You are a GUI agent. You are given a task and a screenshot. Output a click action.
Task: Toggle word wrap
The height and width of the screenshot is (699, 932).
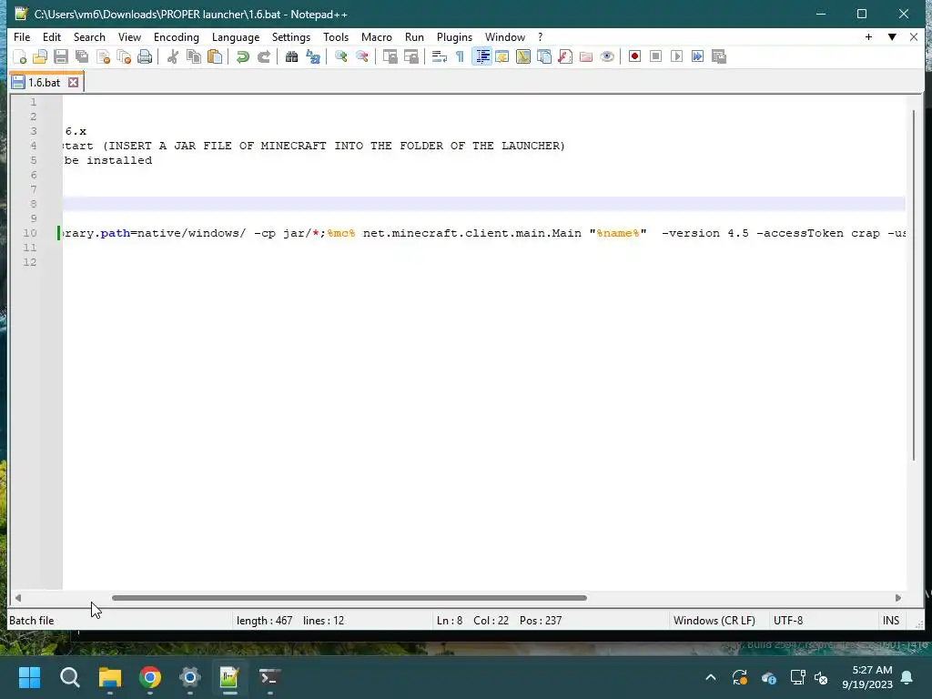440,56
